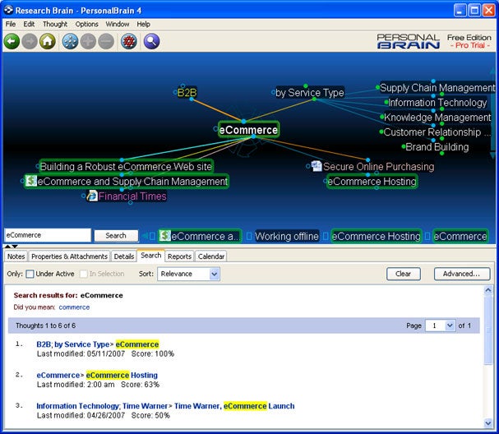
Task: Click the Free Edition Pro Trial label
Action: (469, 41)
